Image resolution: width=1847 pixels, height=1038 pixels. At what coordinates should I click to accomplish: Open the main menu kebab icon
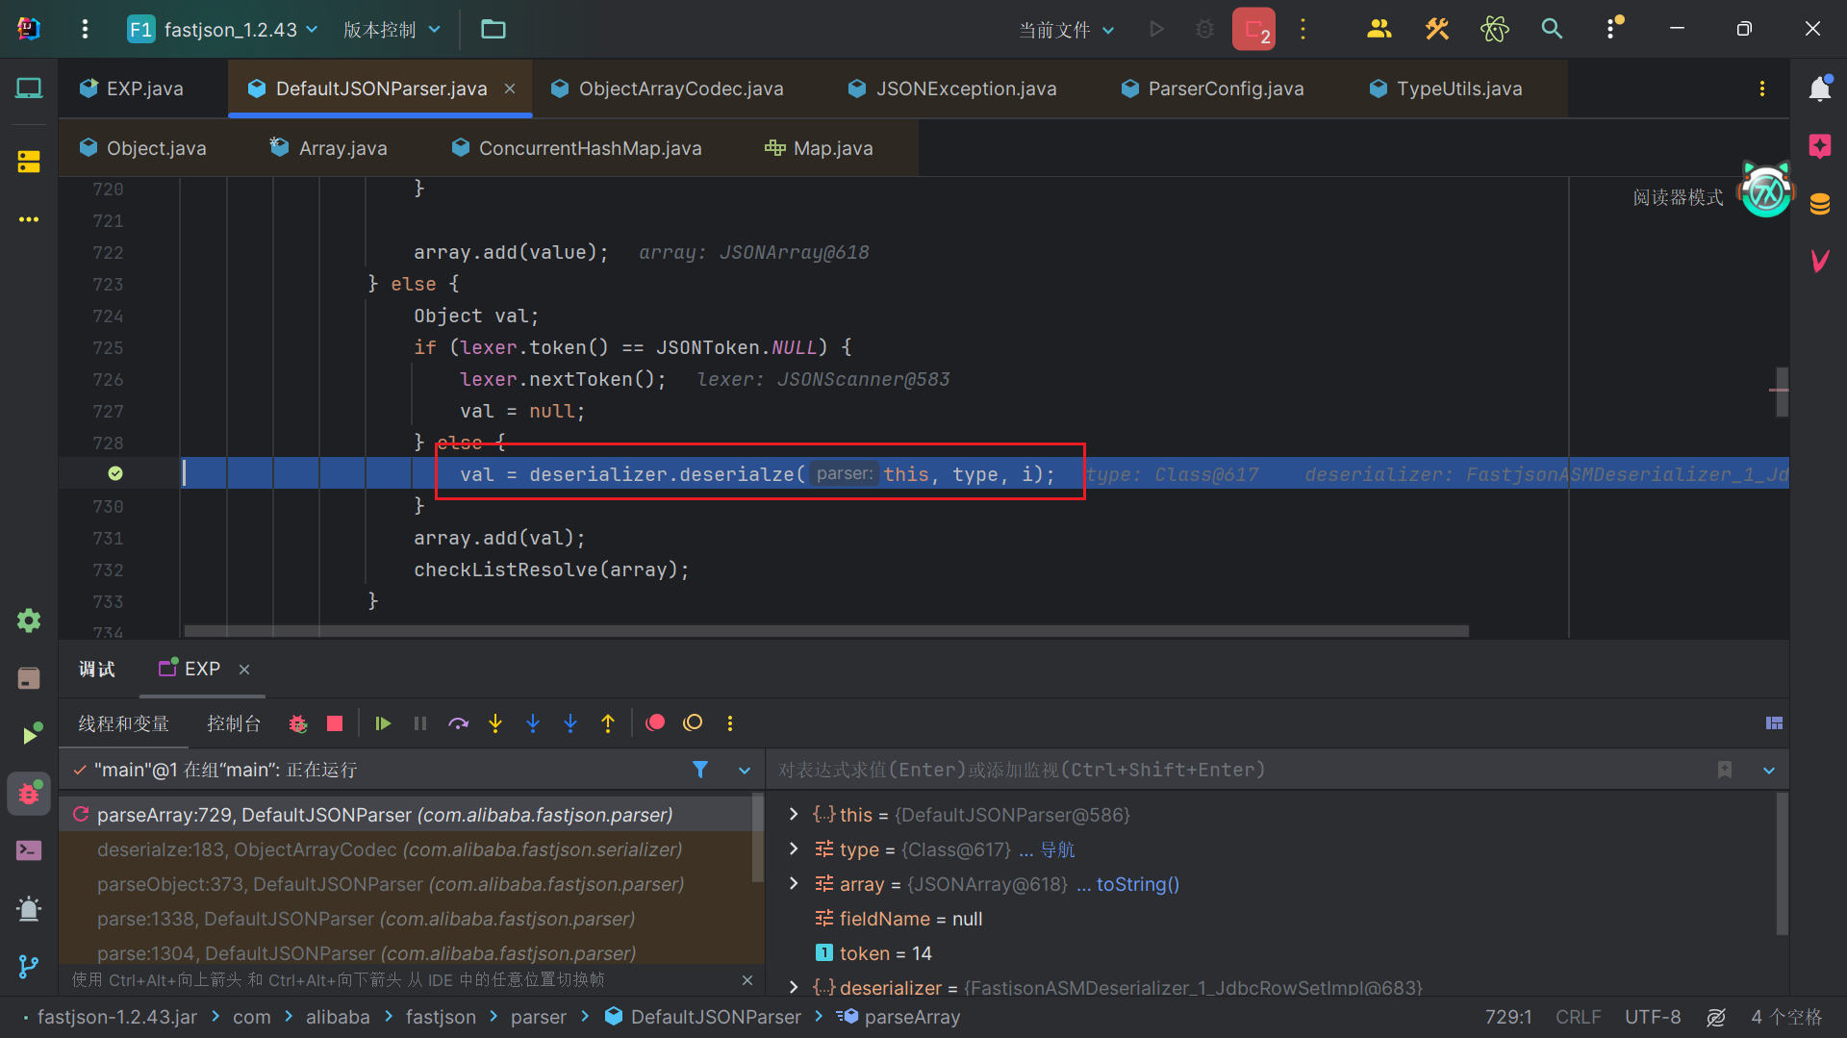[x=85, y=29]
